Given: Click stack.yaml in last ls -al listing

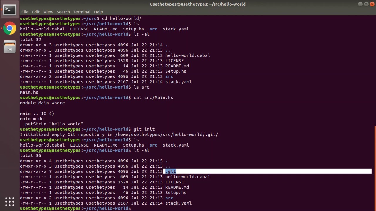Looking at the screenshot, I should 178,203.
